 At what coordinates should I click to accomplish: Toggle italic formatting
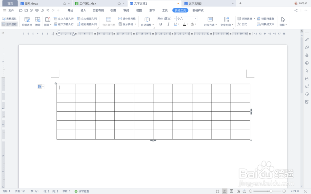[168, 24]
